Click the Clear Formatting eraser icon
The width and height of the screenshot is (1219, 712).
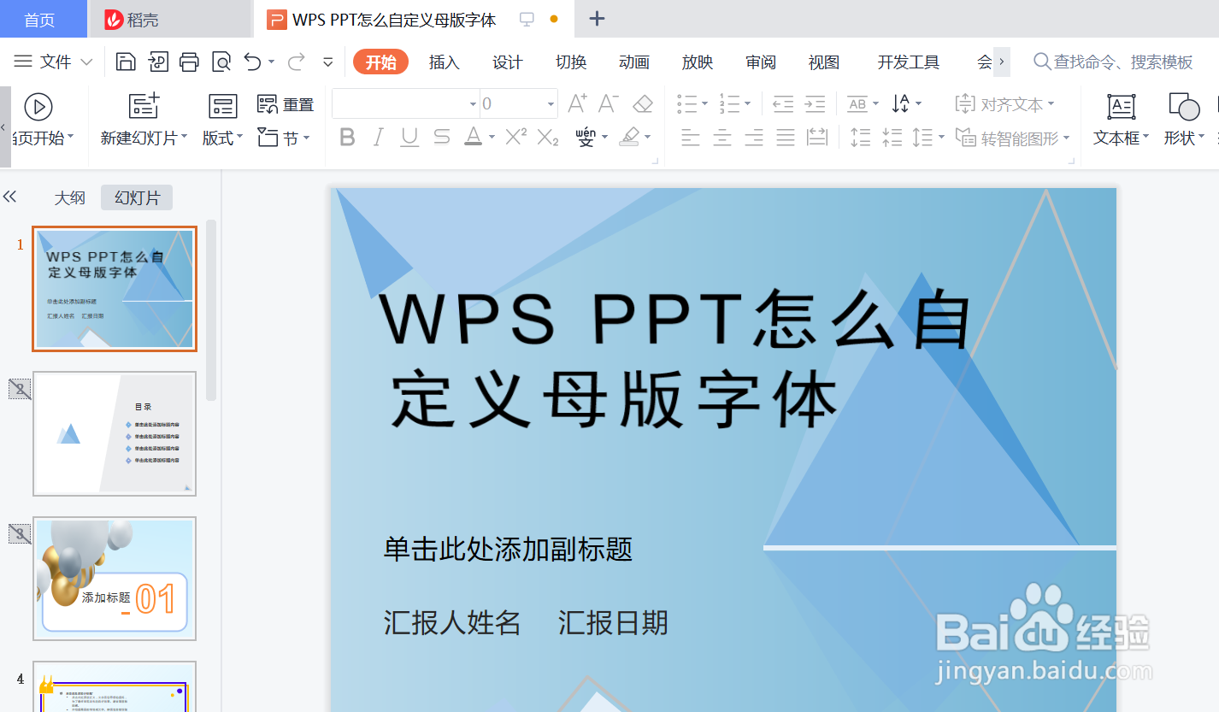pyautogui.click(x=643, y=103)
